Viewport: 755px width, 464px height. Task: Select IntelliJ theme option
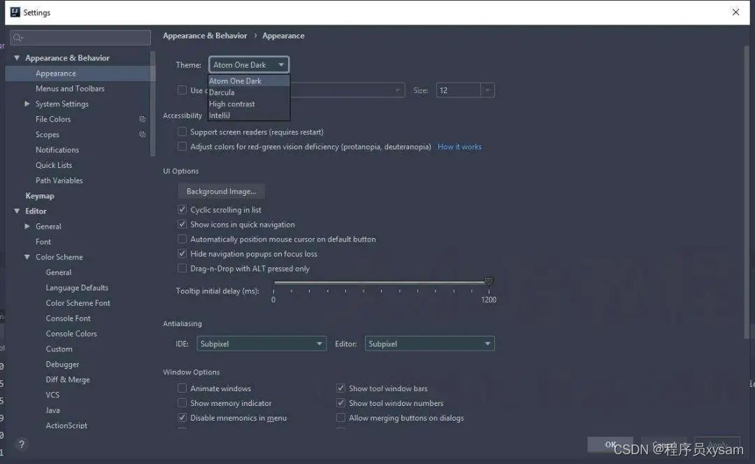(x=249, y=115)
